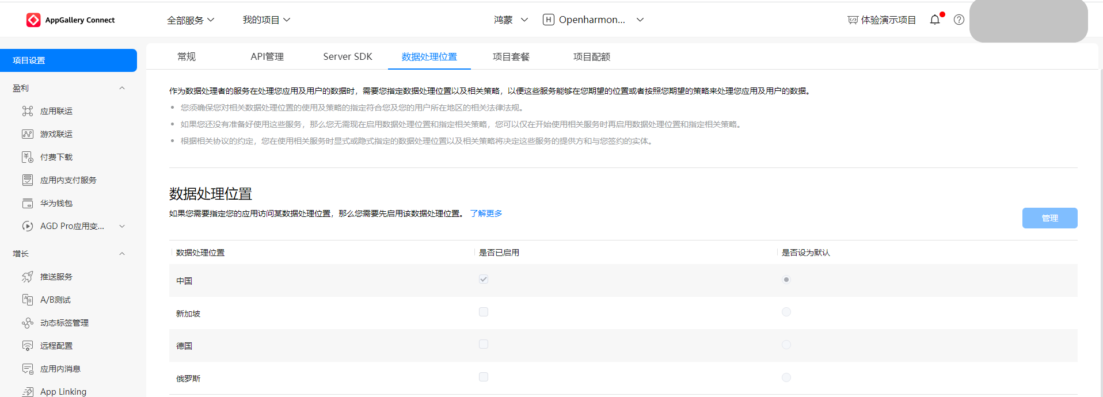Select 新加坡 as default radio button
The height and width of the screenshot is (397, 1103).
786,312
